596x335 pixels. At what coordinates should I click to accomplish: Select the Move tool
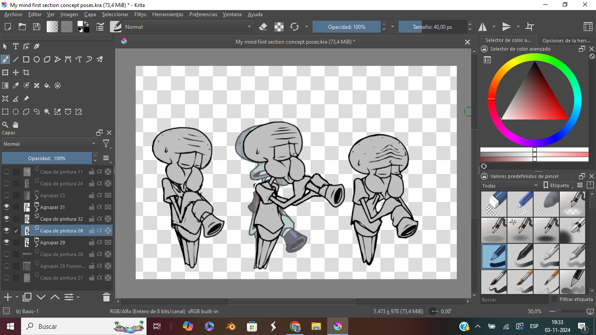16,72
